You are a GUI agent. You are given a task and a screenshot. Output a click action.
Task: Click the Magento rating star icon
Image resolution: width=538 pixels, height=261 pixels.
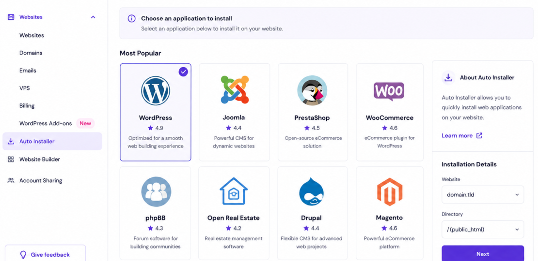point(384,228)
